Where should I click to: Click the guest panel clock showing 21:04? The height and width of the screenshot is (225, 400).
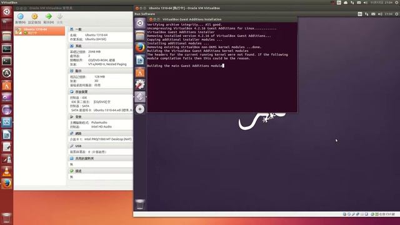[x=388, y=14]
